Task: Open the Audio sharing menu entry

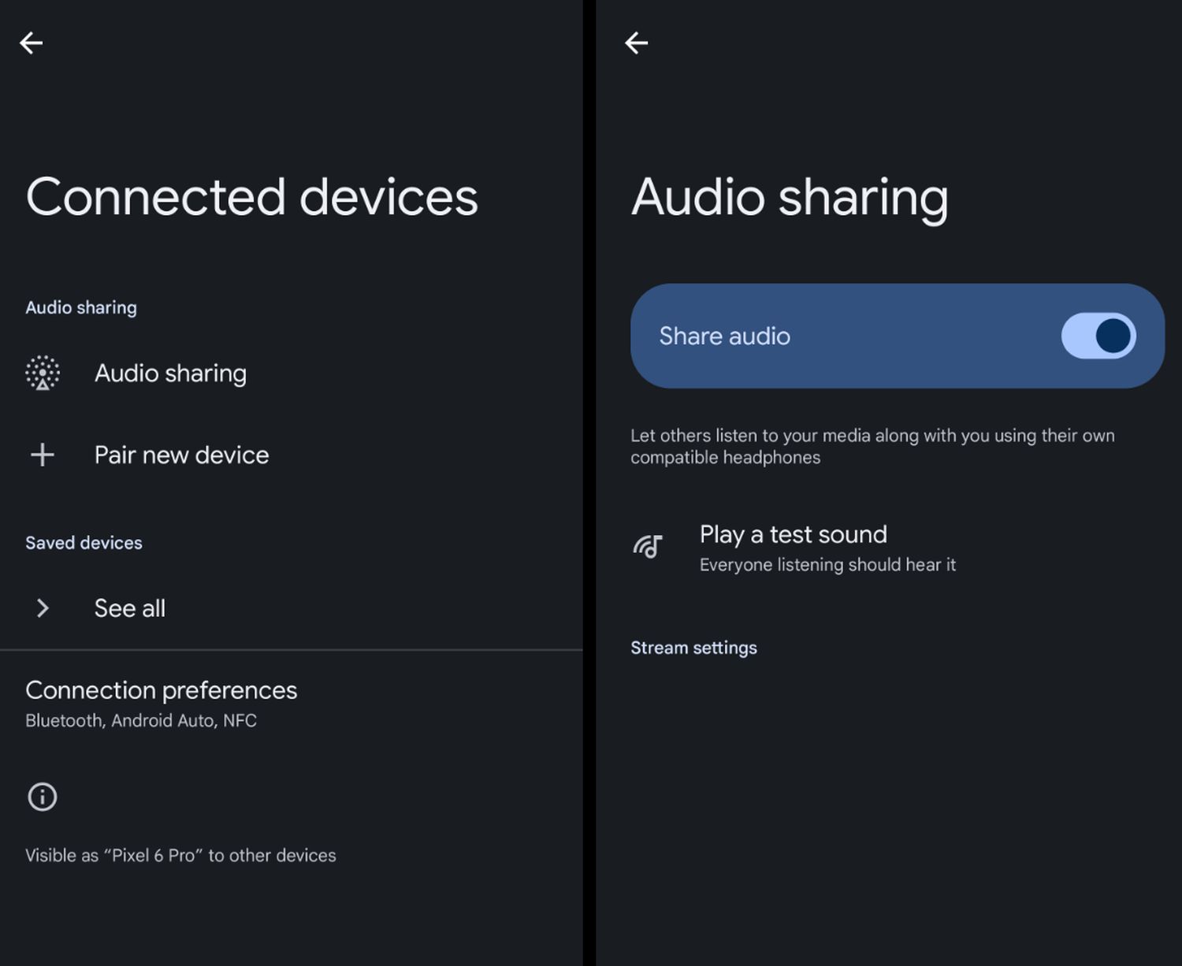Action: 170,373
